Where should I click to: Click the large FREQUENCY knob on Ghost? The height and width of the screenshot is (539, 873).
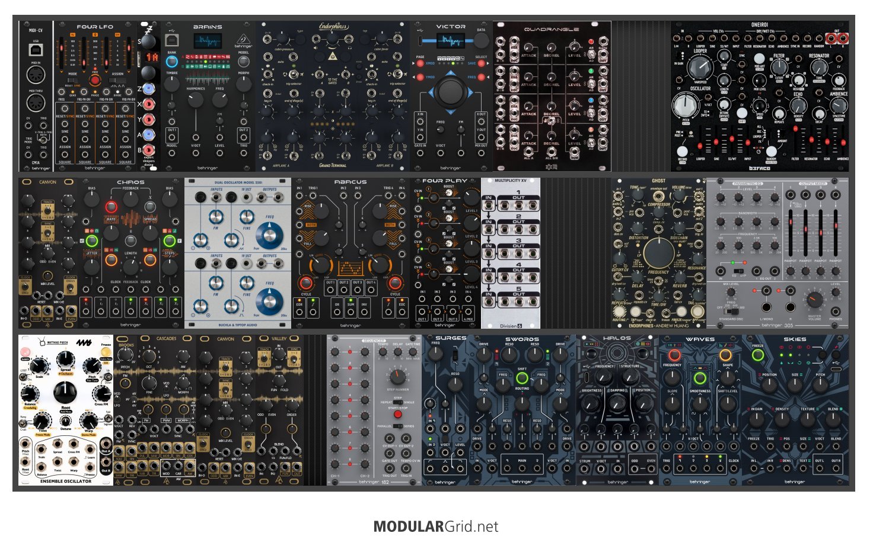coord(658,253)
